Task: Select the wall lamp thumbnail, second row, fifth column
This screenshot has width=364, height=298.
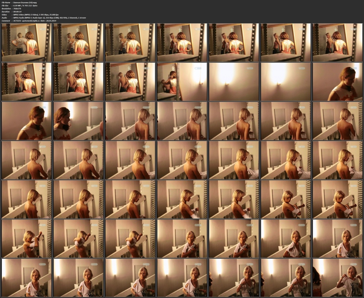Action: (234, 82)
